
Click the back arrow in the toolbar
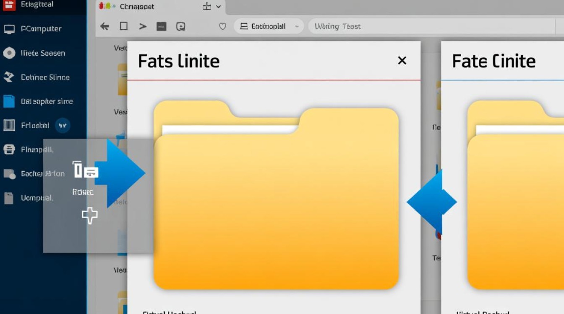pyautogui.click(x=104, y=26)
